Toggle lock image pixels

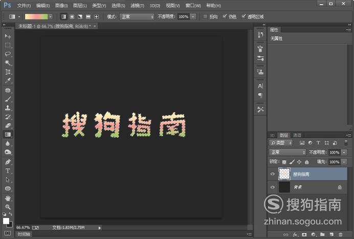pyautogui.click(x=292, y=162)
